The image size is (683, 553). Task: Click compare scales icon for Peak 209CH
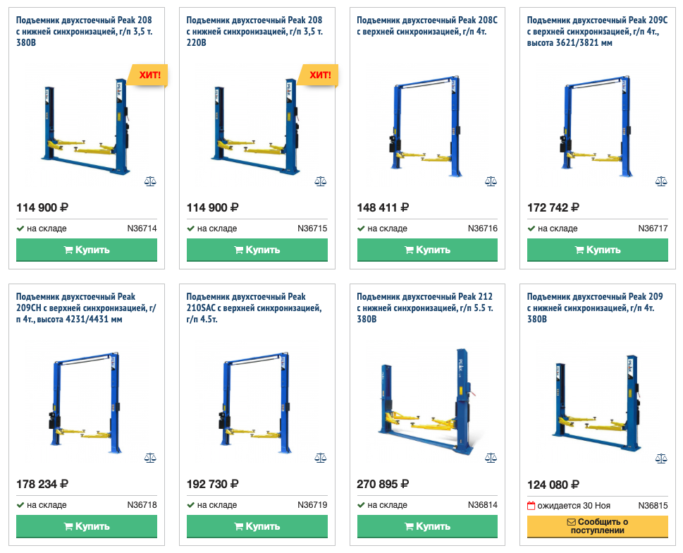click(x=150, y=458)
